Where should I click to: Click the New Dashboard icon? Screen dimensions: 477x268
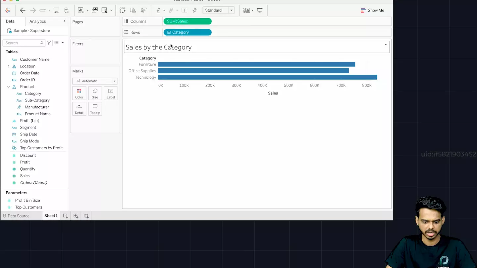76,216
